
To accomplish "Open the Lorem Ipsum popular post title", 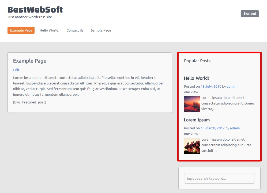I will click(x=197, y=120).
